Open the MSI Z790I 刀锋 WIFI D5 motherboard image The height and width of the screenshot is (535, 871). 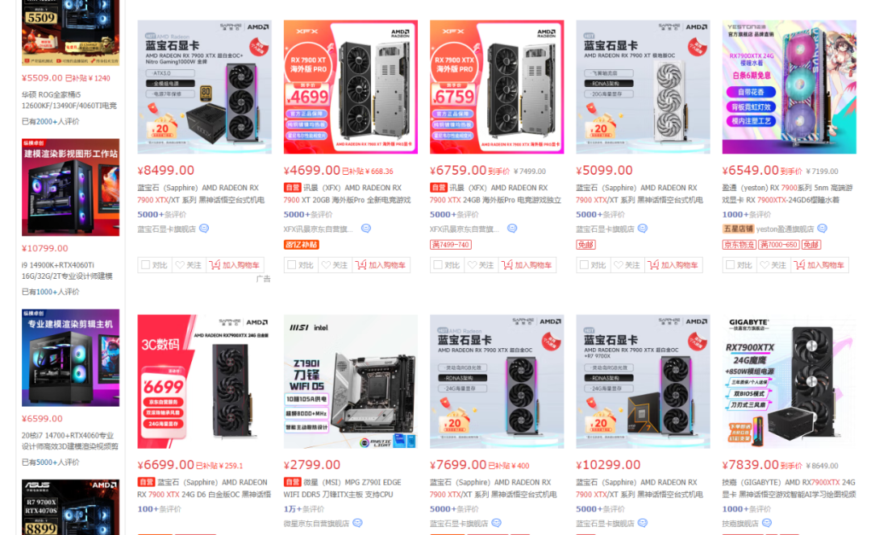[x=351, y=381]
